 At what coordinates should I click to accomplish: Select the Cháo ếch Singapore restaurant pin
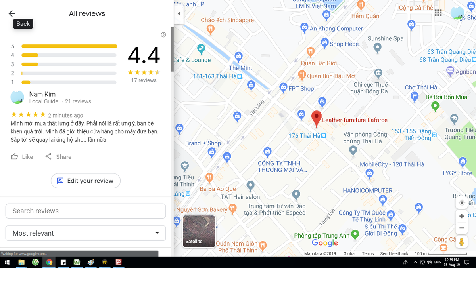coord(211,29)
